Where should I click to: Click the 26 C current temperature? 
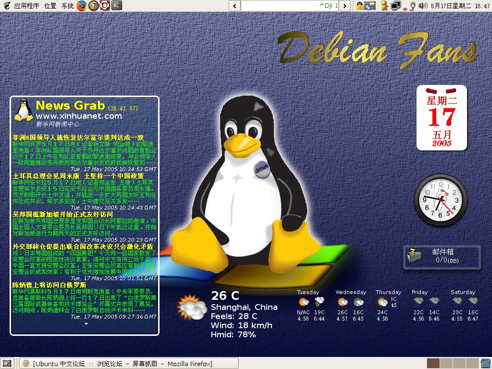tap(225, 295)
